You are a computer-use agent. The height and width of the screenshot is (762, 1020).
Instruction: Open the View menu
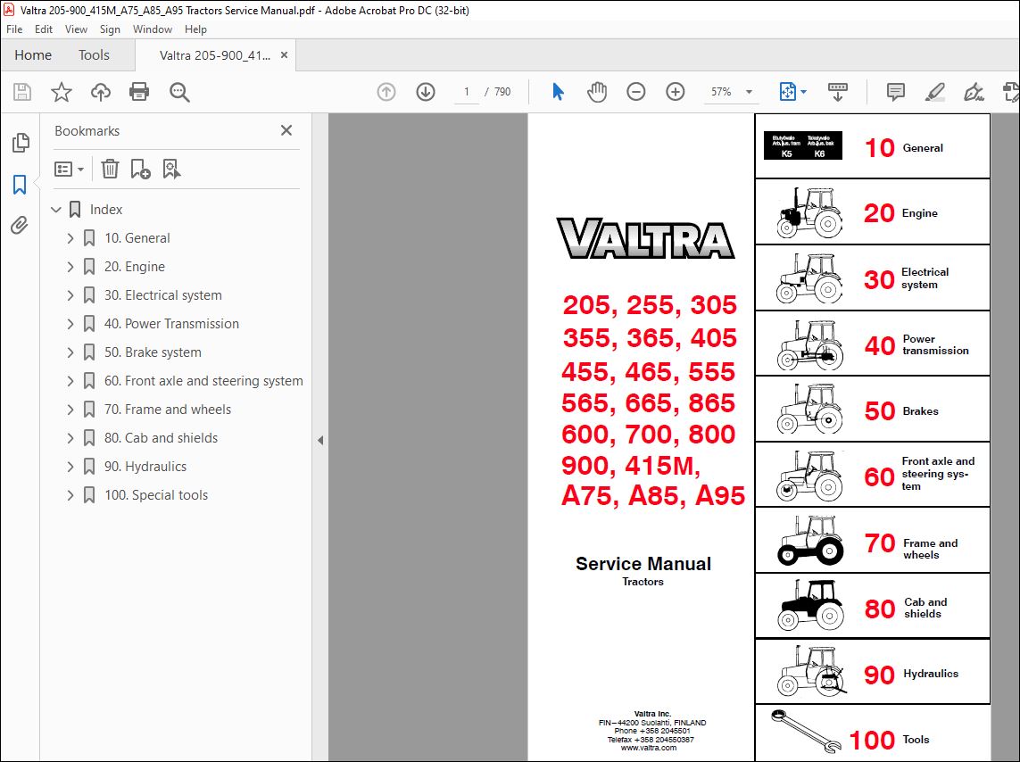pyautogui.click(x=76, y=29)
